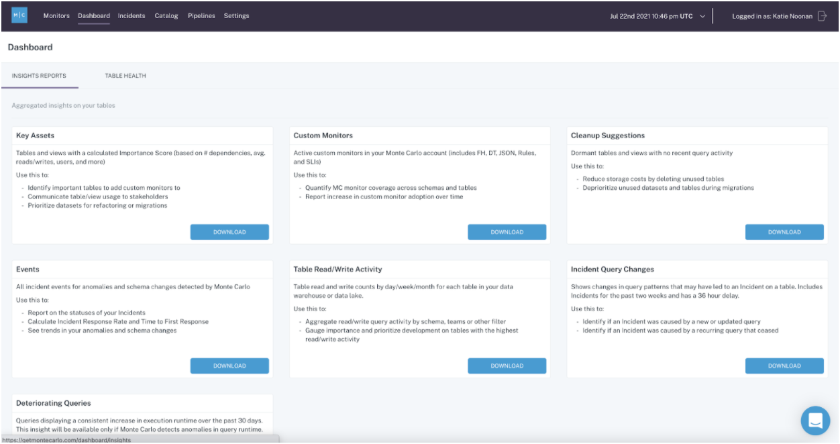Expand the date and time dropdown chevron
The width and height of the screenshot is (840, 444).
pyautogui.click(x=702, y=16)
